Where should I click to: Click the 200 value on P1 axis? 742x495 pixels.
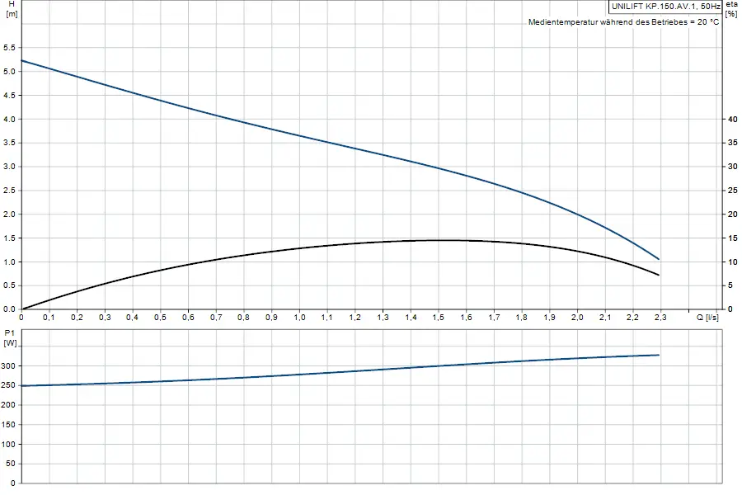(8, 405)
